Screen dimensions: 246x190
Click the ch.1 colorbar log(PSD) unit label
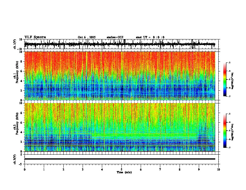pos(232,81)
